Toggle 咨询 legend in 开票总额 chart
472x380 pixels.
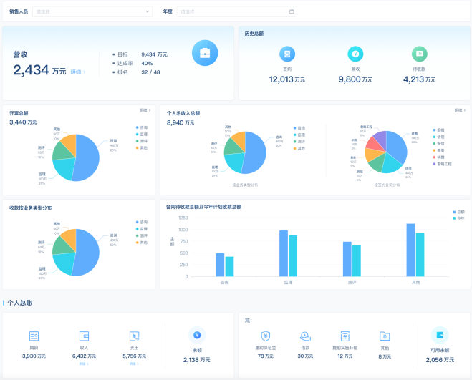coord(140,127)
